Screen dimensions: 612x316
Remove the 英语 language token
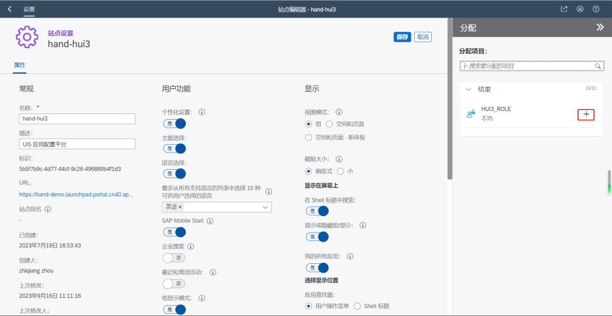click(x=180, y=207)
